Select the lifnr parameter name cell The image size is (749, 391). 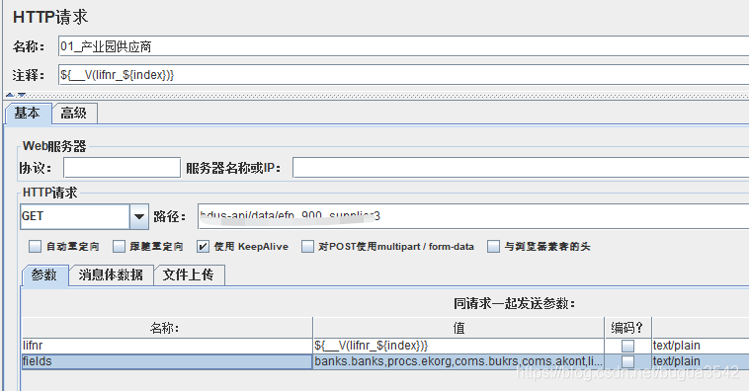pos(167,346)
